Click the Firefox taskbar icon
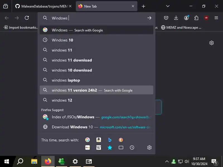223x167 pixels. click(48, 161)
